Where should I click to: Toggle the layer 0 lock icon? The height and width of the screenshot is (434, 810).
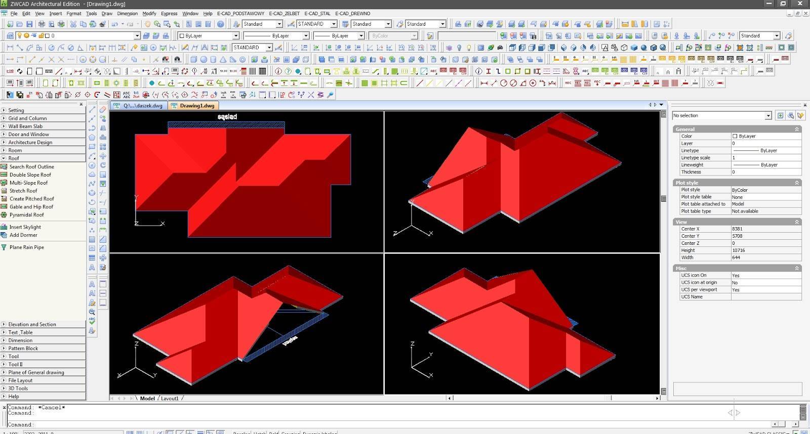point(42,35)
